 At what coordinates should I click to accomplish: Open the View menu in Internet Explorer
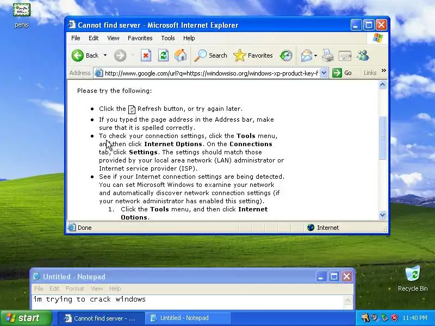113,38
